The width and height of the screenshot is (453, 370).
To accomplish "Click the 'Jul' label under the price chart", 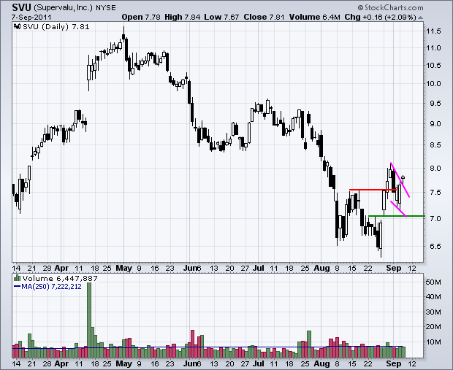I will [x=258, y=268].
